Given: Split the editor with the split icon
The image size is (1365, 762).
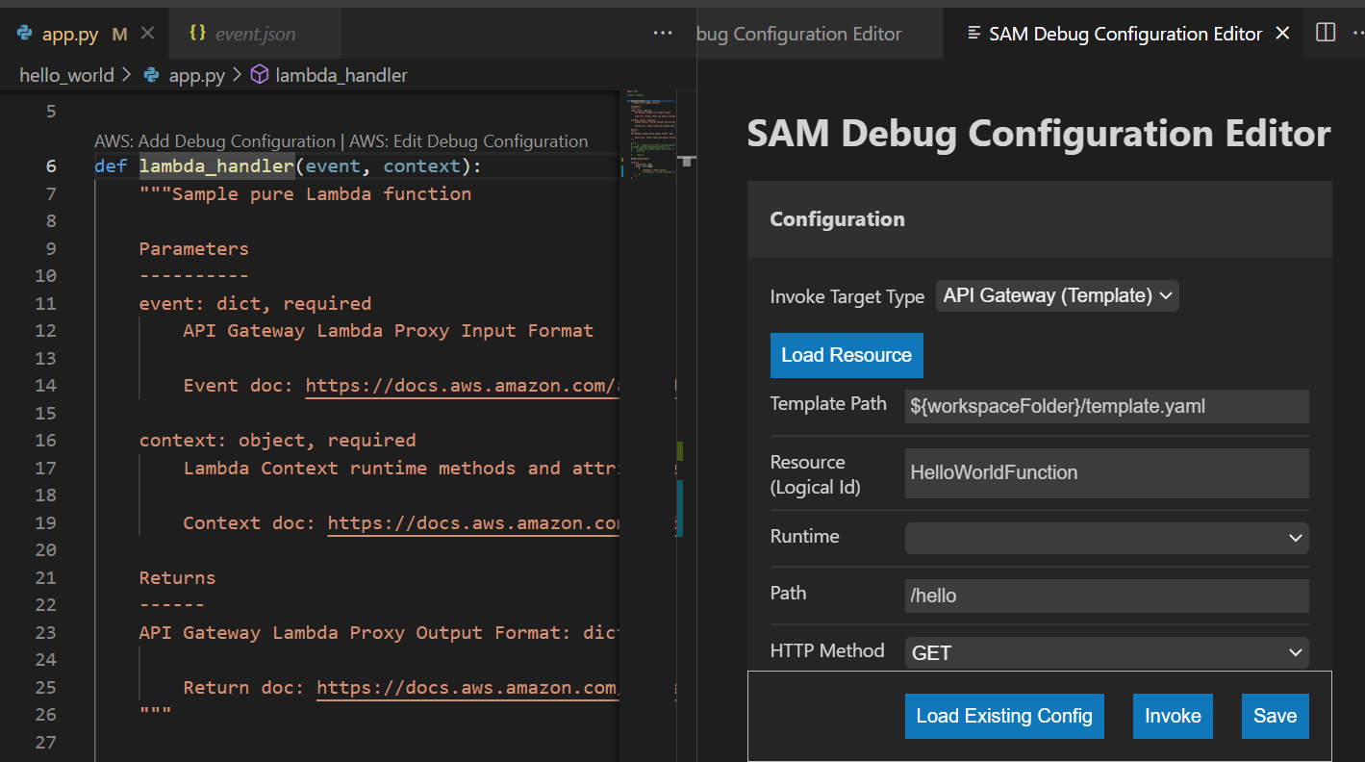Looking at the screenshot, I should (1326, 33).
